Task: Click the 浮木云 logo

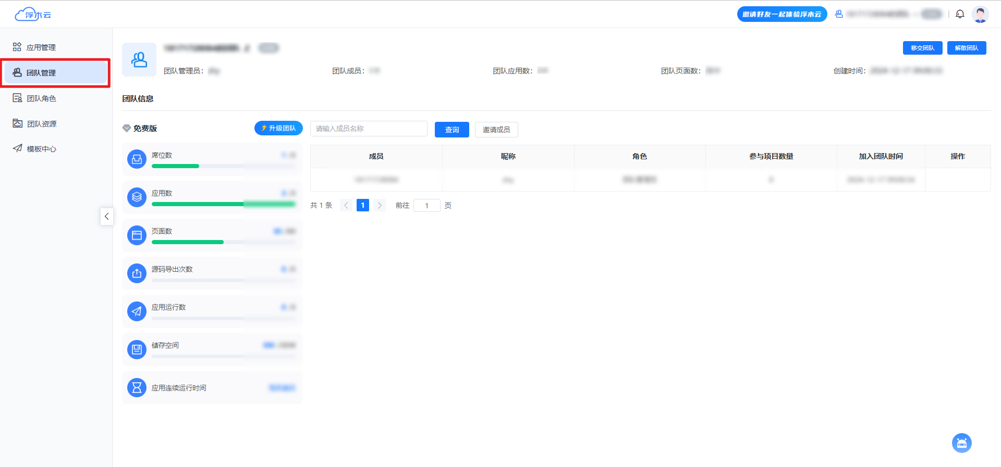Action: 33,15
